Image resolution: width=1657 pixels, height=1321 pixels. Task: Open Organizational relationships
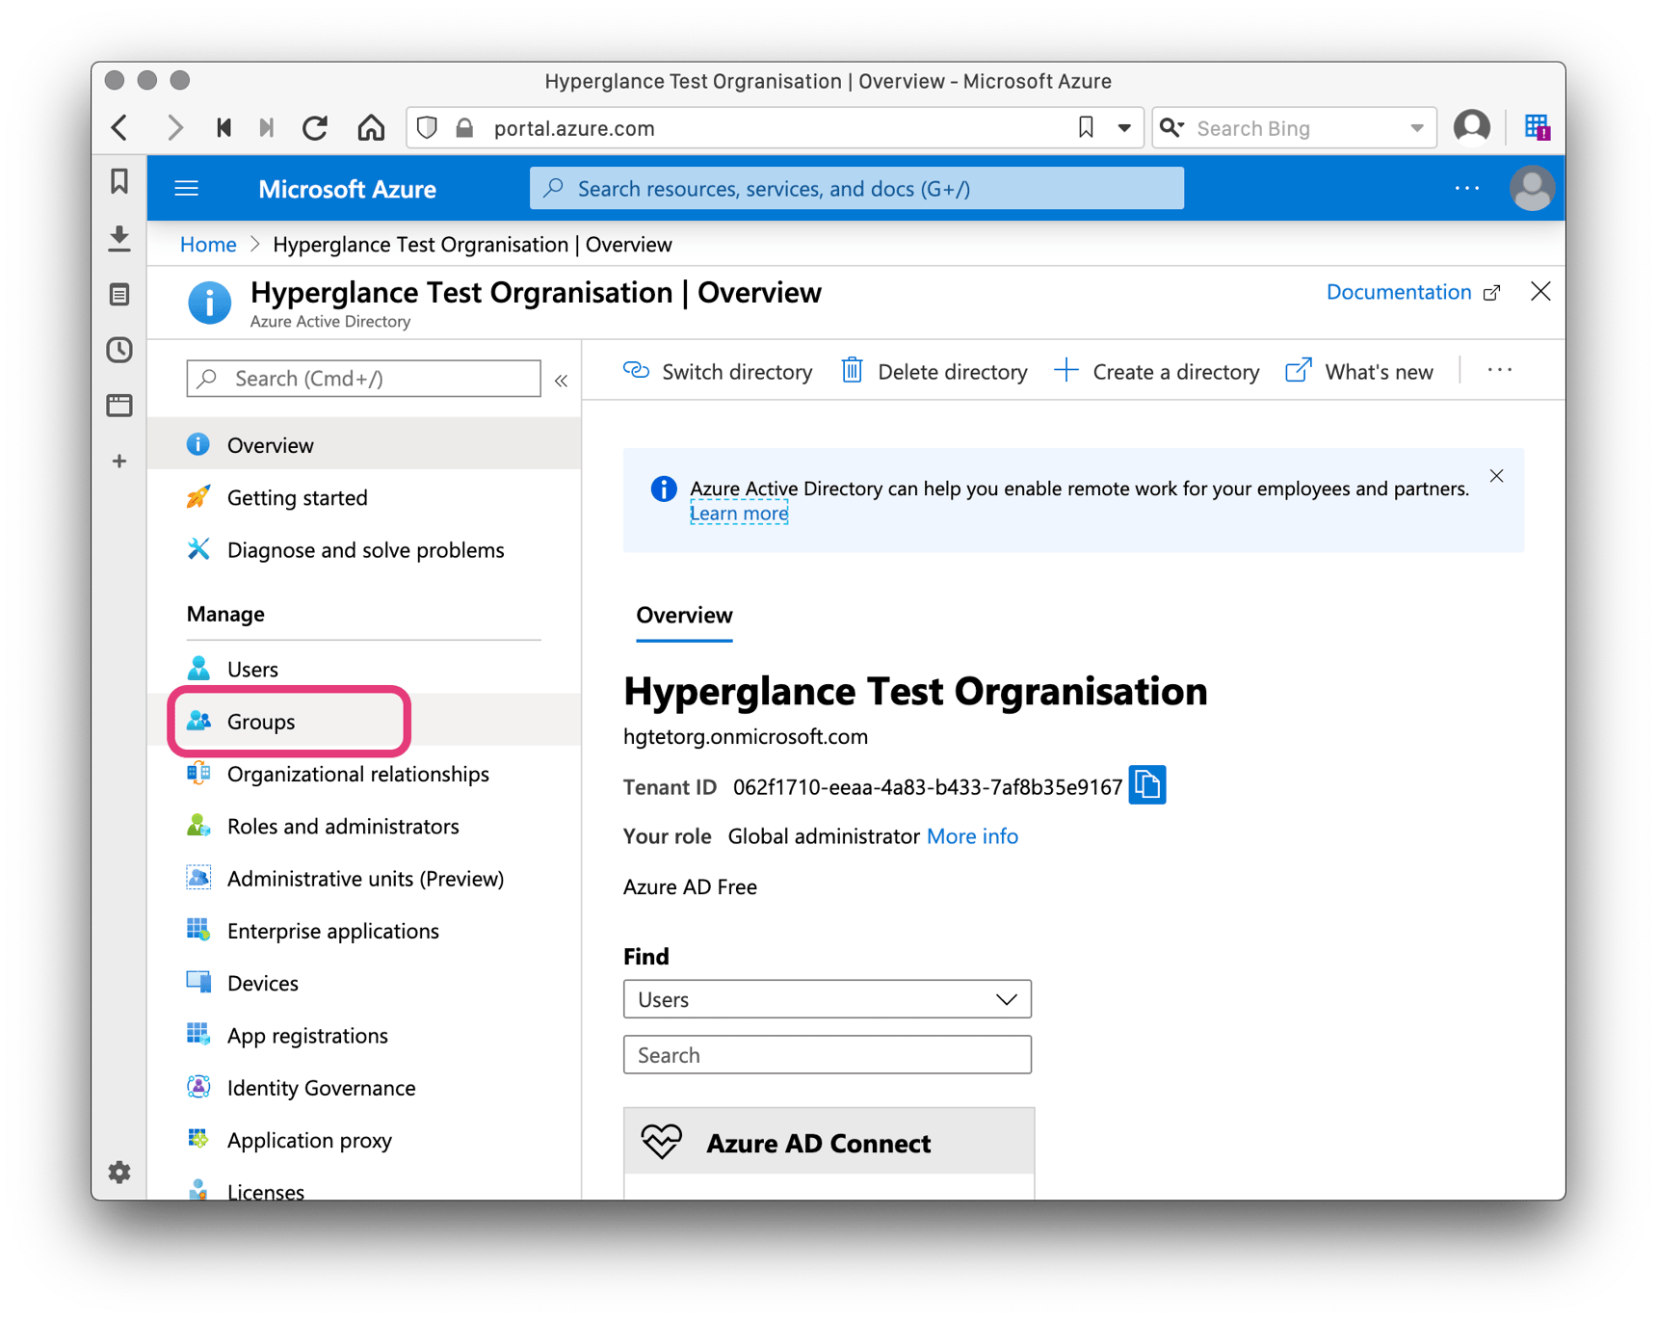click(x=364, y=774)
